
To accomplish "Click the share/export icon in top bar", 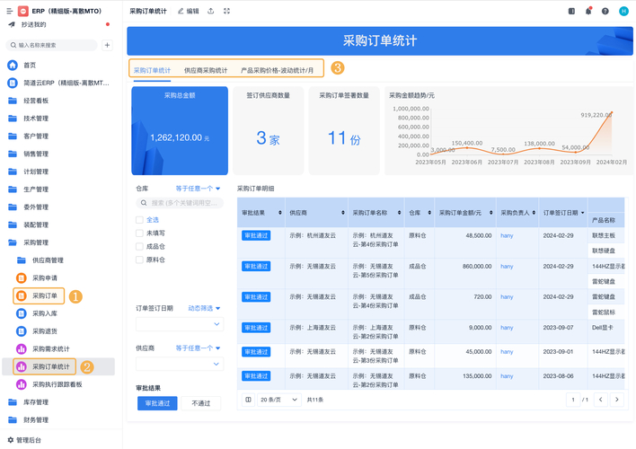I will 211,12.
